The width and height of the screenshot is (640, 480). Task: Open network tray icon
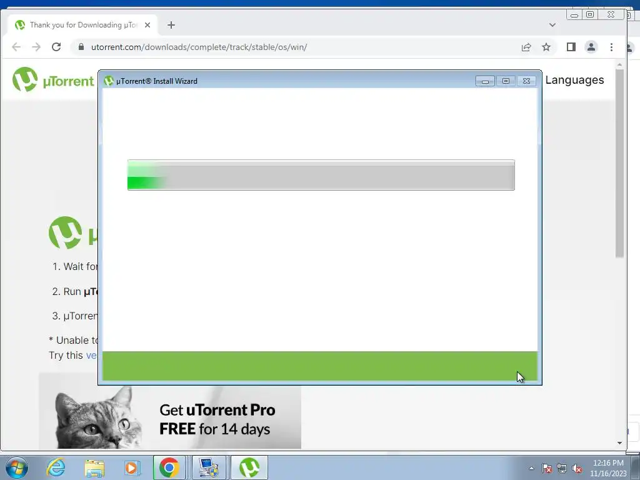(x=562, y=469)
